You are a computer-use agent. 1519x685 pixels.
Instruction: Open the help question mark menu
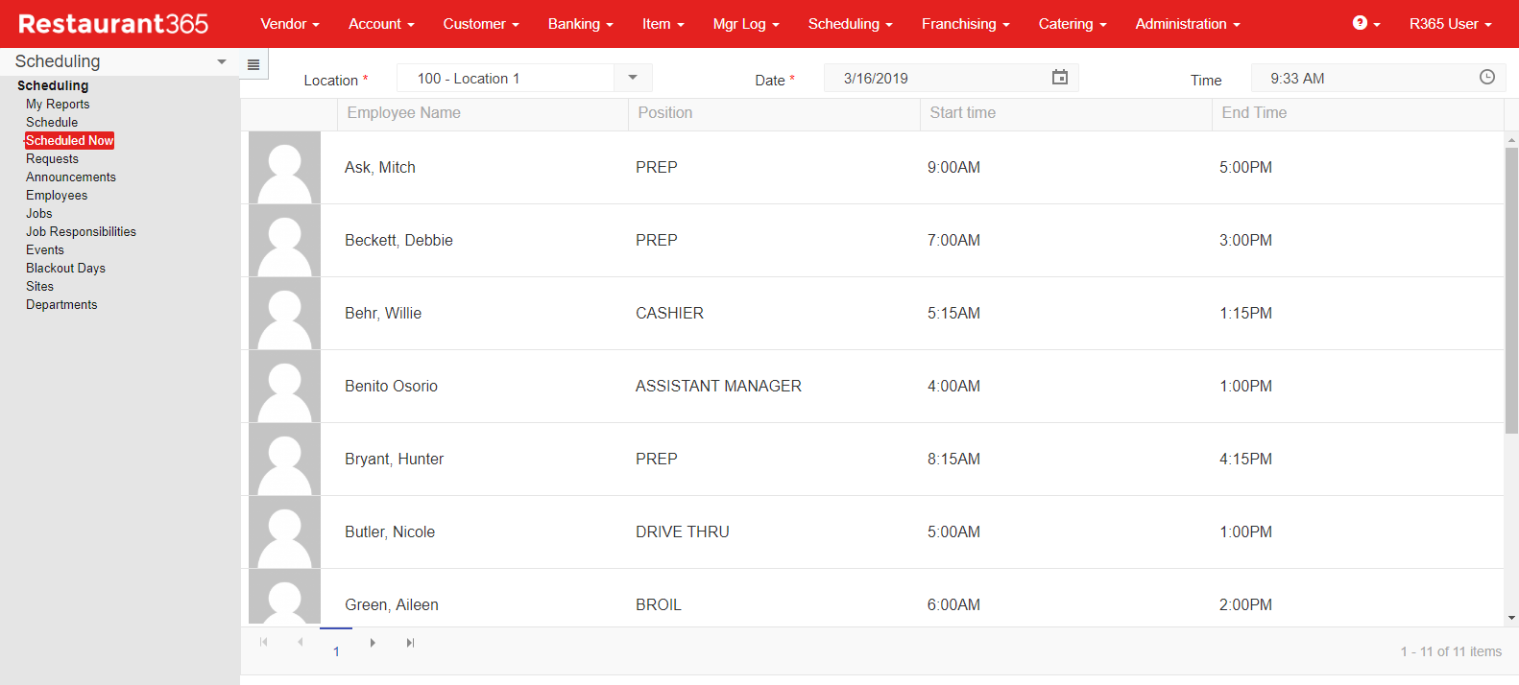(x=1365, y=23)
